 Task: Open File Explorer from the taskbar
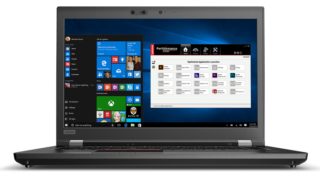point(133,125)
